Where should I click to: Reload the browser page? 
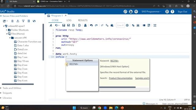click(x=8, y=6)
